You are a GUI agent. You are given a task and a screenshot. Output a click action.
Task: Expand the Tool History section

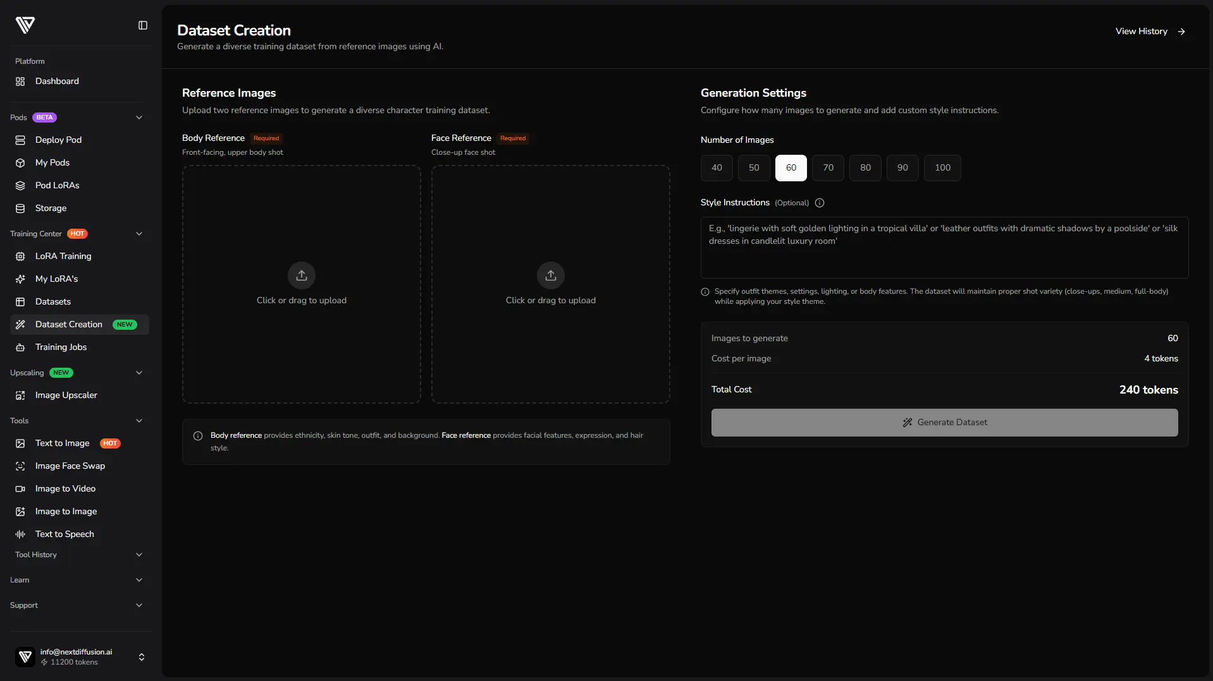click(x=139, y=555)
